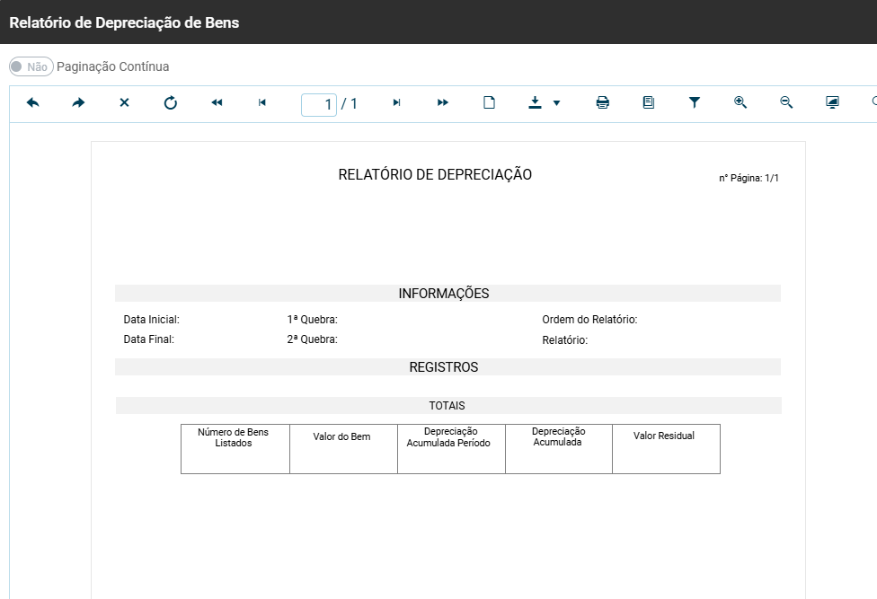Click the undo back arrow icon
This screenshot has width=877, height=599.
(33, 103)
